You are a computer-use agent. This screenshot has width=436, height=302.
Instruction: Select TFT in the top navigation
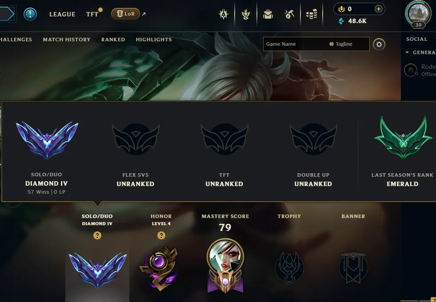click(92, 14)
